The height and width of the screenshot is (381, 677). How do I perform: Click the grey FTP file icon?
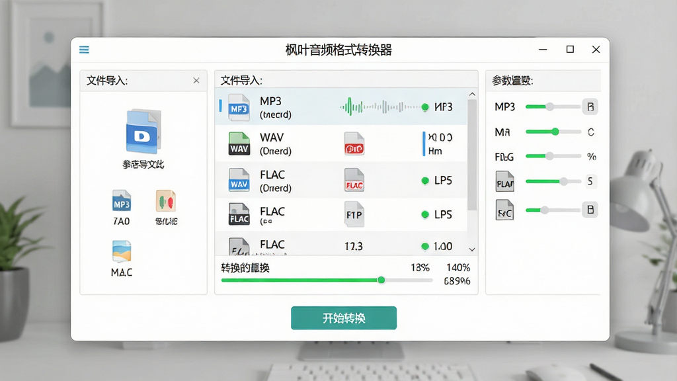coord(354,214)
